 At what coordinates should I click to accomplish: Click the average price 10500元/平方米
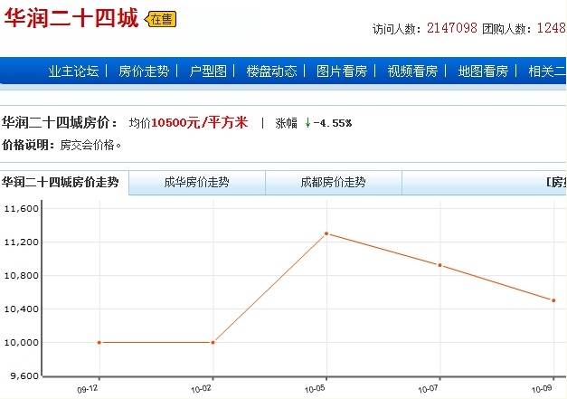[x=200, y=123]
